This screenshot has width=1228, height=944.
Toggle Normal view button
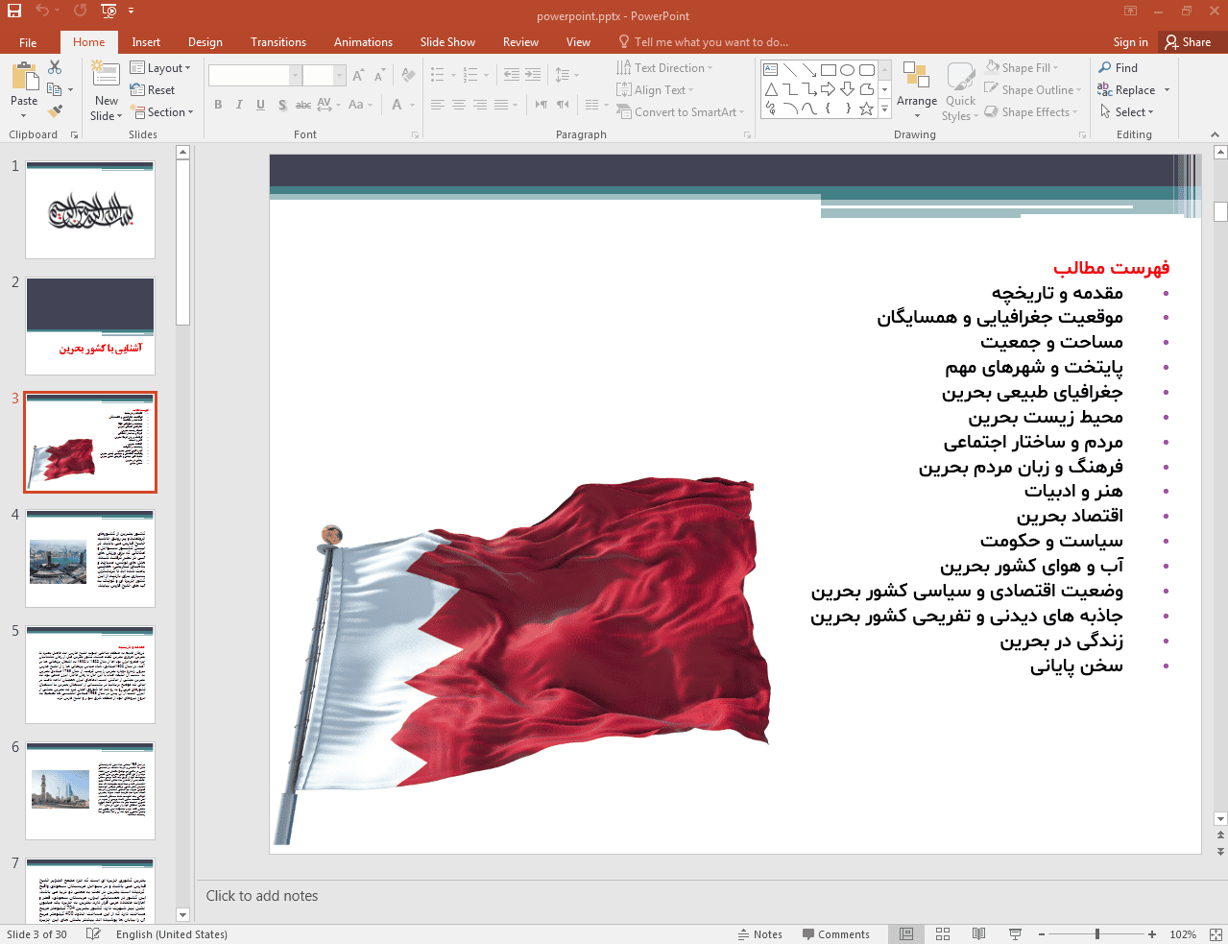[x=906, y=934]
